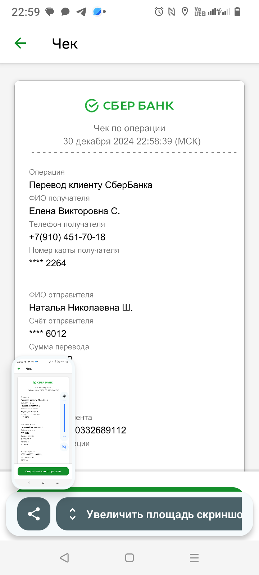Image resolution: width=259 pixels, height=575 pixels.
Task: Tap the green back arrow next to Чек
Action: click(20, 43)
